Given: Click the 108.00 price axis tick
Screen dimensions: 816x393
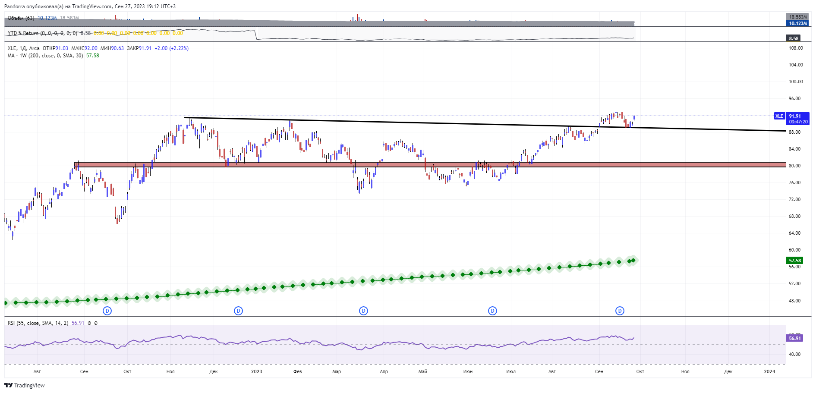Looking at the screenshot, I should pyautogui.click(x=796, y=48).
